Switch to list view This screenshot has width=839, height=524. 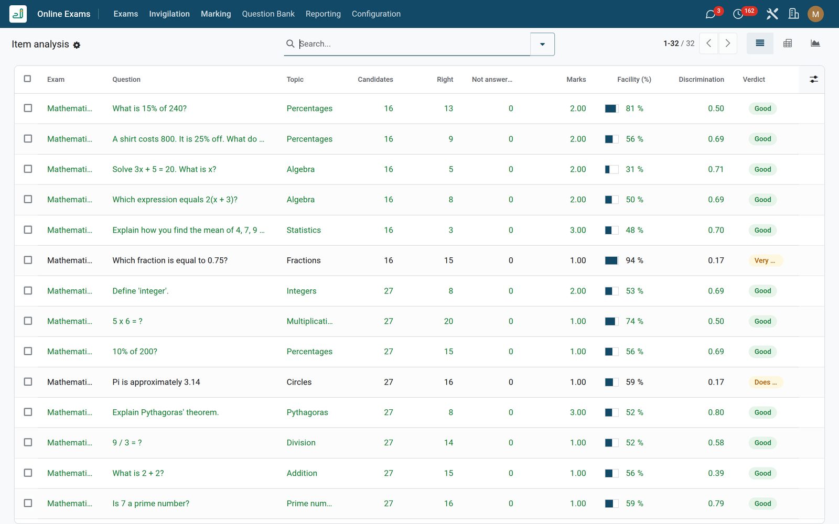760,43
